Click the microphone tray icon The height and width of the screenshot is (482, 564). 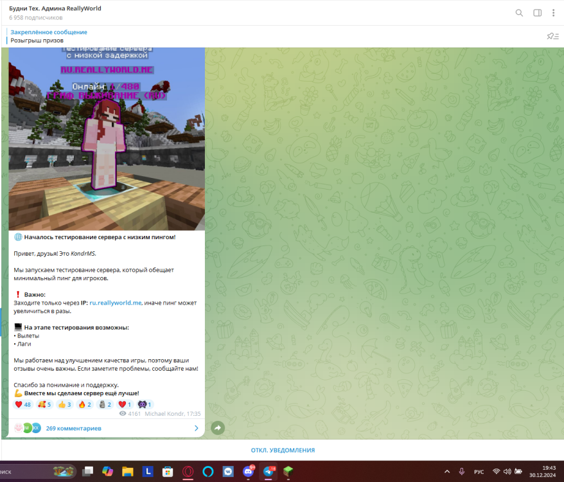pos(462,472)
